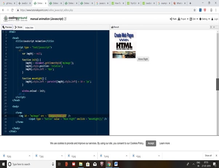Open PowerPoint from the taskbar
The image size is (219, 168).
[x=67, y=164]
